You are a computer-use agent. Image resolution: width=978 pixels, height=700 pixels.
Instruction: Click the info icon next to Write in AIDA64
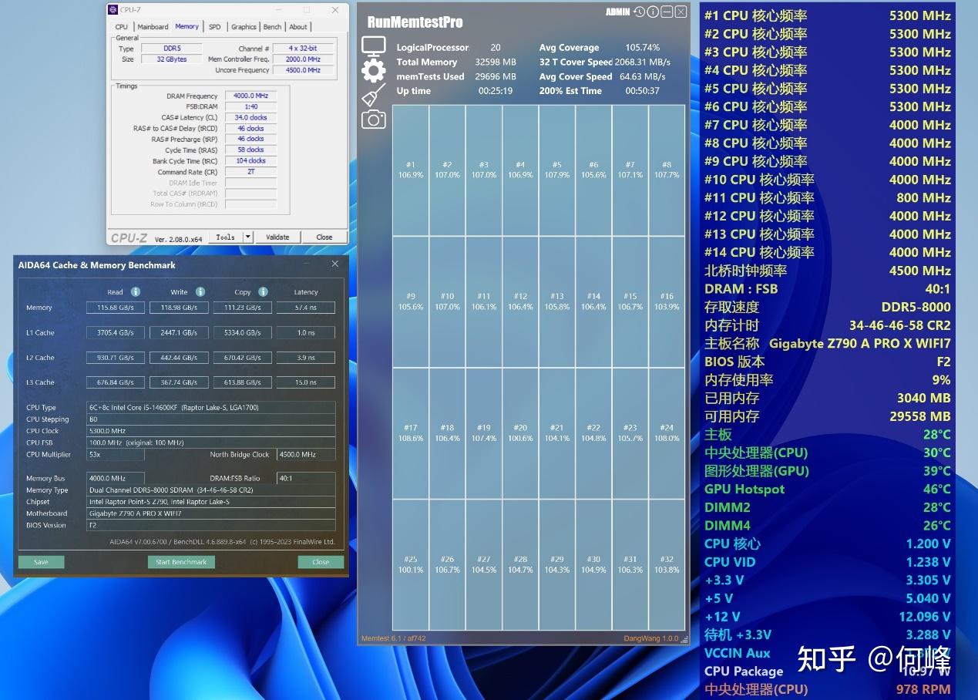point(200,291)
